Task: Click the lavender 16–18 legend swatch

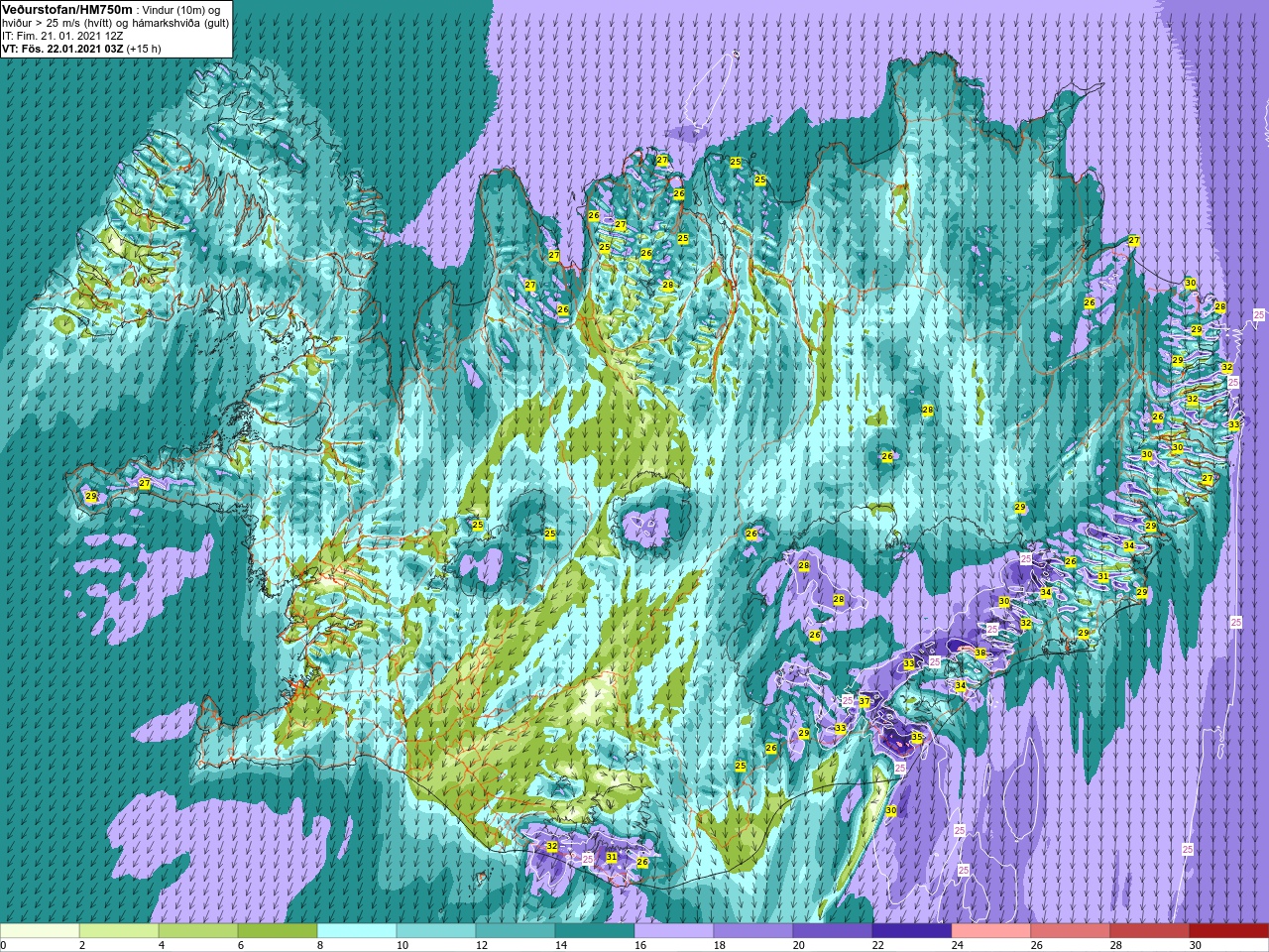Action: pos(674,931)
